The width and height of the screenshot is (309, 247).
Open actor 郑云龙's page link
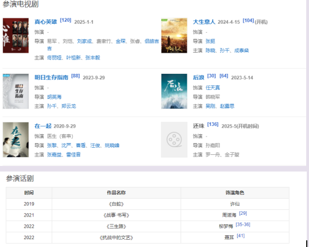tap(68, 106)
